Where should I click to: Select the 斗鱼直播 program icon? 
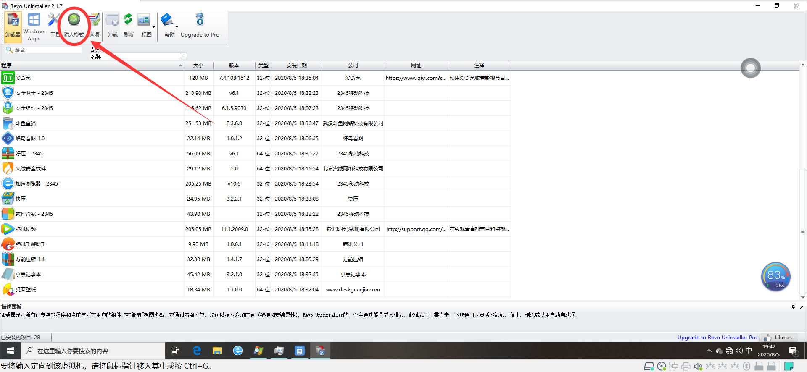[8, 123]
